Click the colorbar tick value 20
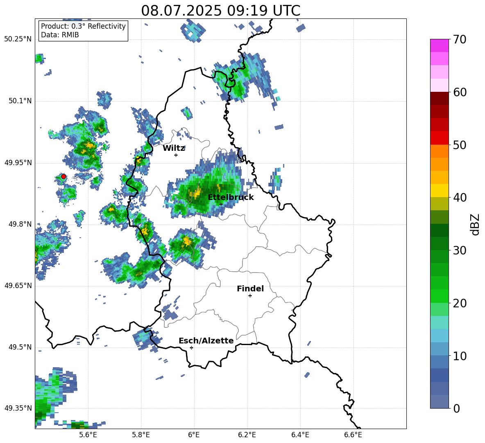This screenshot has height=443, width=485. pos(459,303)
